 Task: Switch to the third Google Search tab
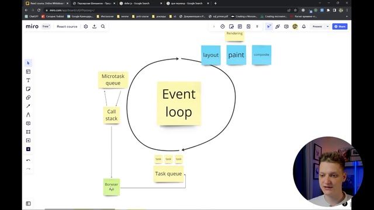(x=141, y=3)
